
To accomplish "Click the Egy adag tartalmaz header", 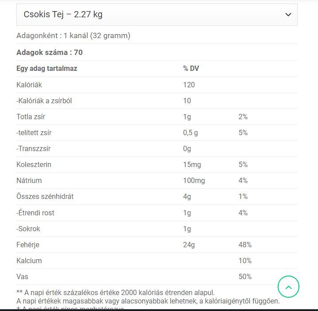I will pyautogui.click(x=47, y=69).
